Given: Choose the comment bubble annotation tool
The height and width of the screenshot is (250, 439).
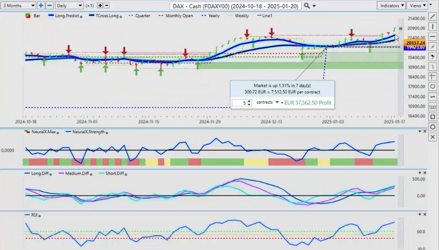Looking at the screenshot, I should click(x=433, y=87).
